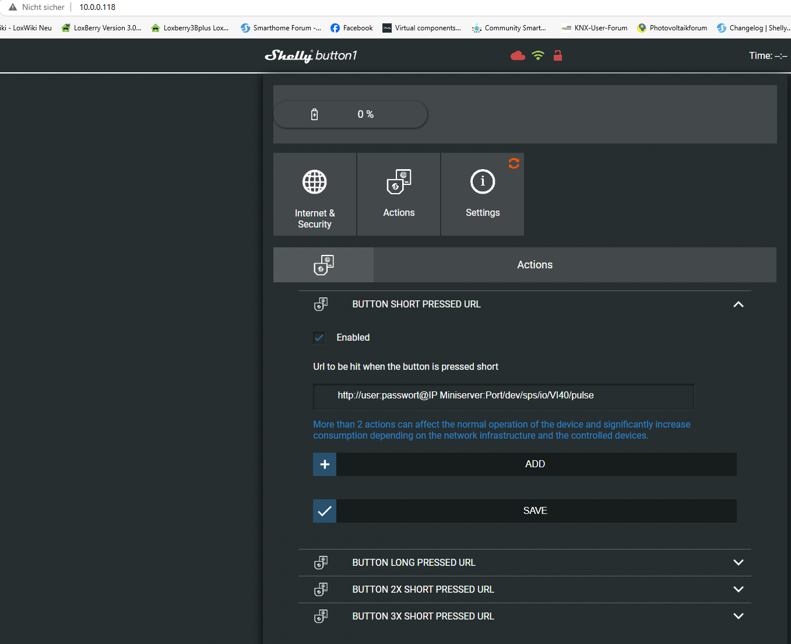The width and height of the screenshot is (791, 644).
Task: Click the Actions header icon
Action: click(324, 265)
